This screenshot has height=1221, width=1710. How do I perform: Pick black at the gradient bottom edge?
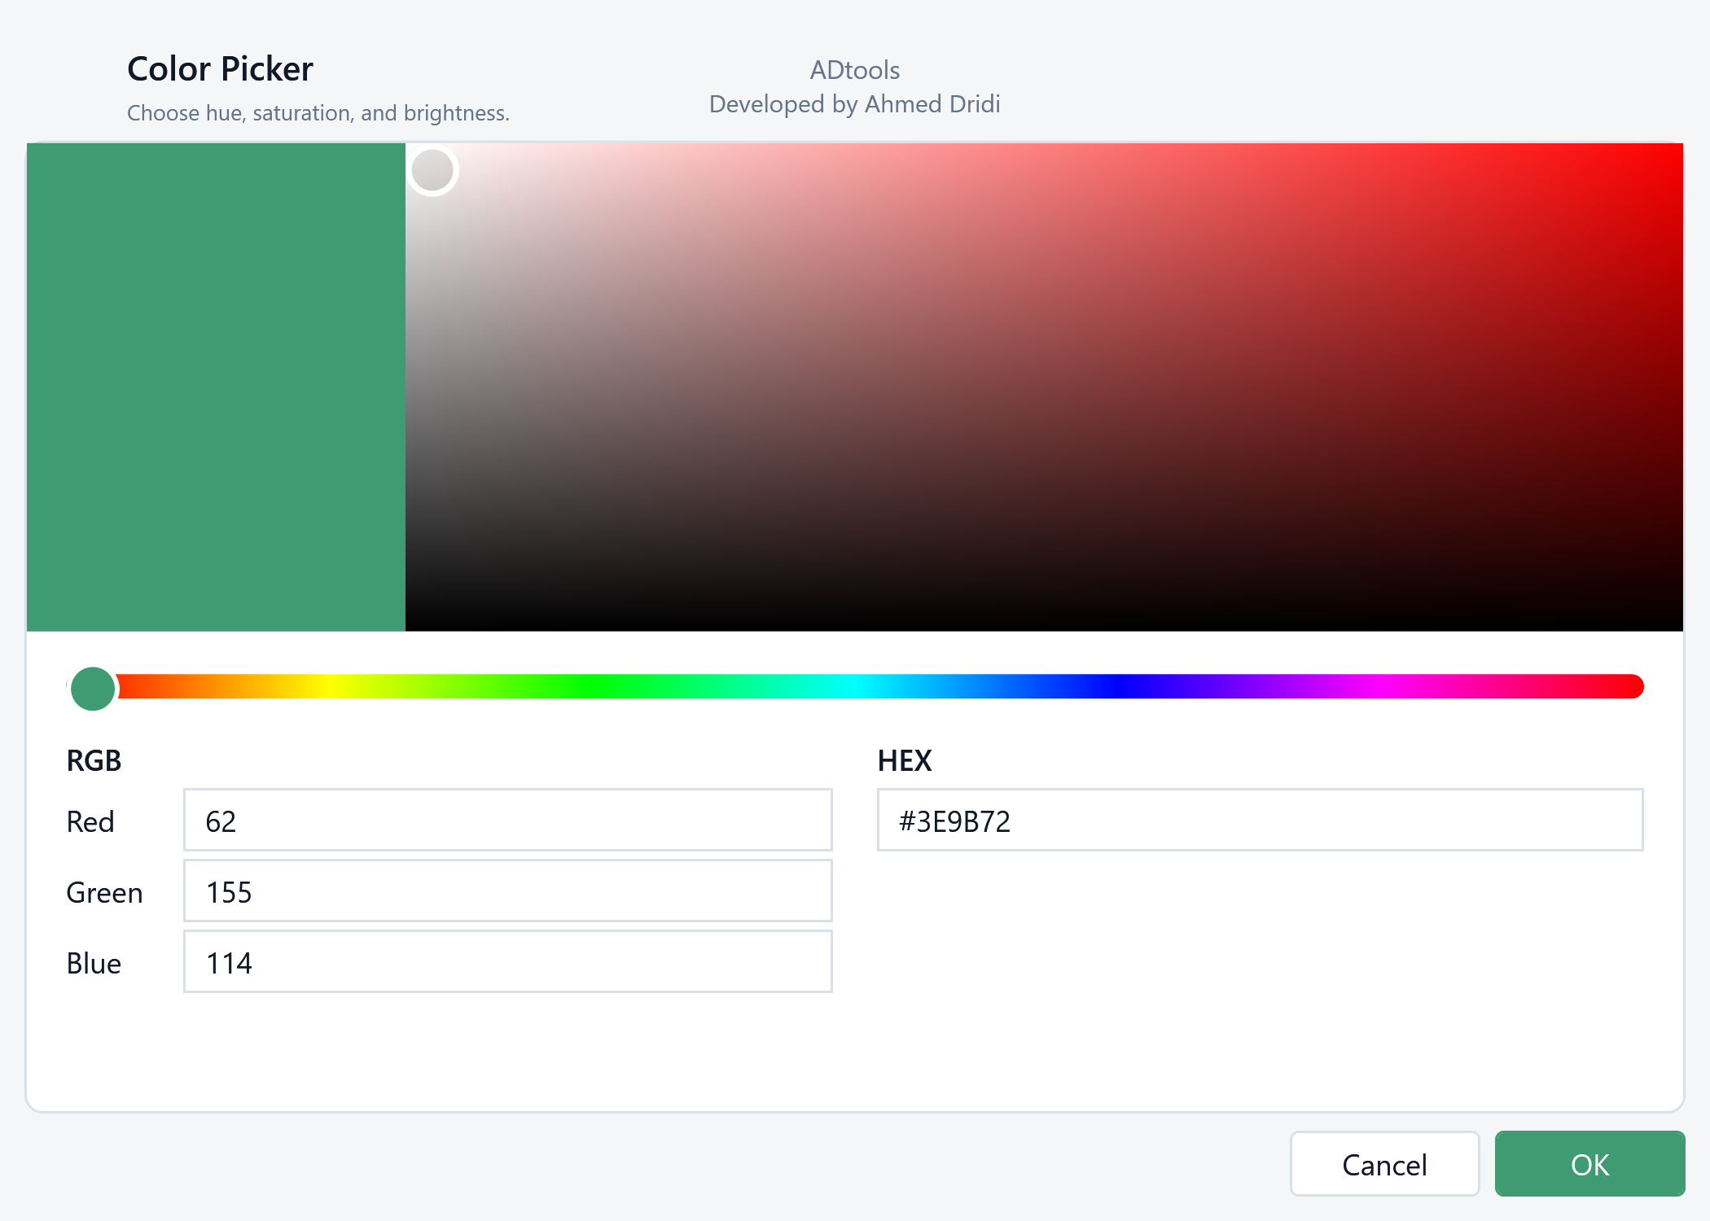tap(1044, 625)
